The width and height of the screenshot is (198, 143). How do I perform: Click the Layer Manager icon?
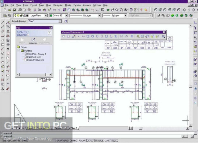click(x=5, y=16)
